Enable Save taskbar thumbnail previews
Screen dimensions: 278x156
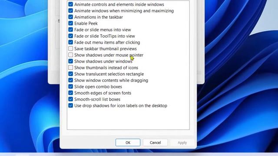tap(70, 49)
